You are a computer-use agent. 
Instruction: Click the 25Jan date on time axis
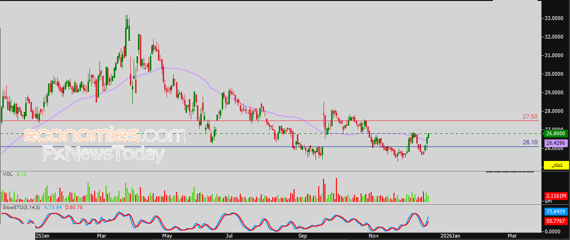click(x=42, y=236)
